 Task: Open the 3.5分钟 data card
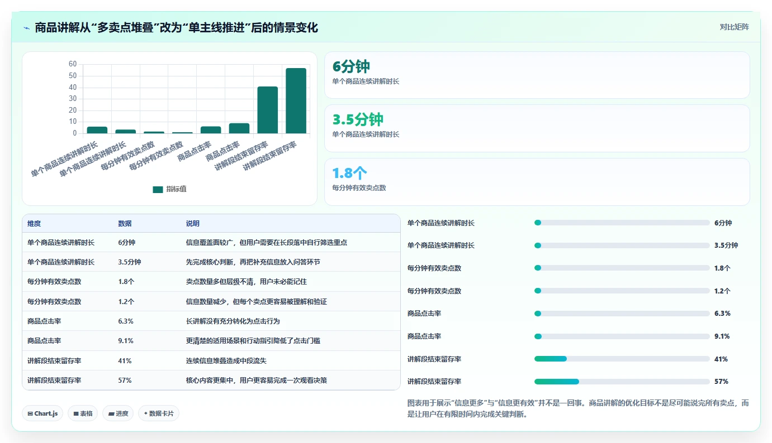point(537,128)
